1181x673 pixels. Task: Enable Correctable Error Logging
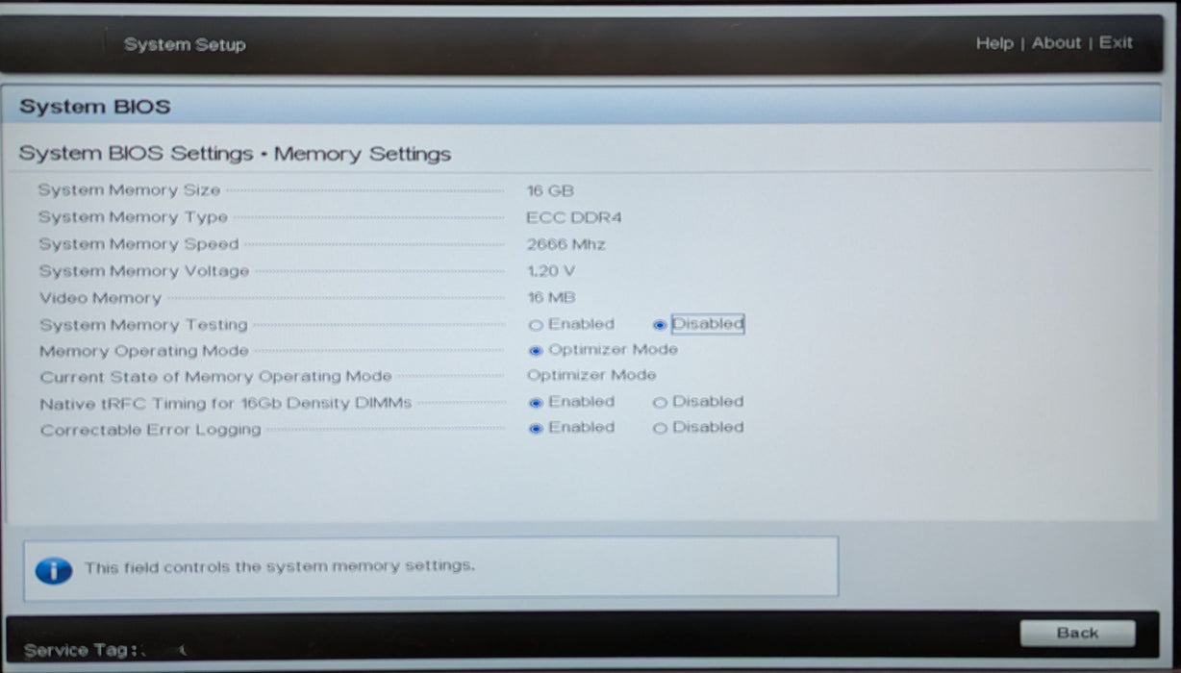pos(536,429)
